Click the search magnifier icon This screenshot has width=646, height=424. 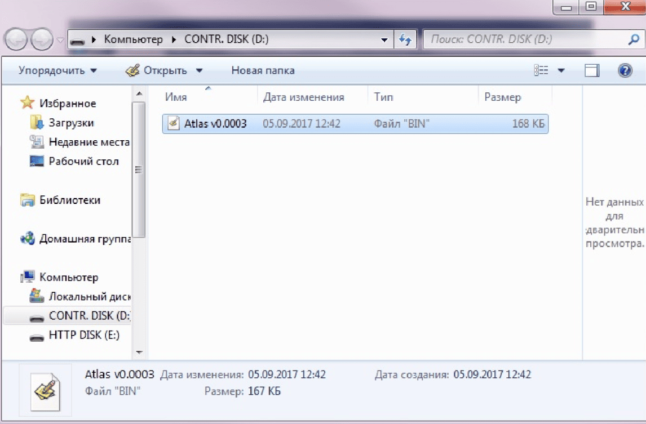tap(633, 39)
